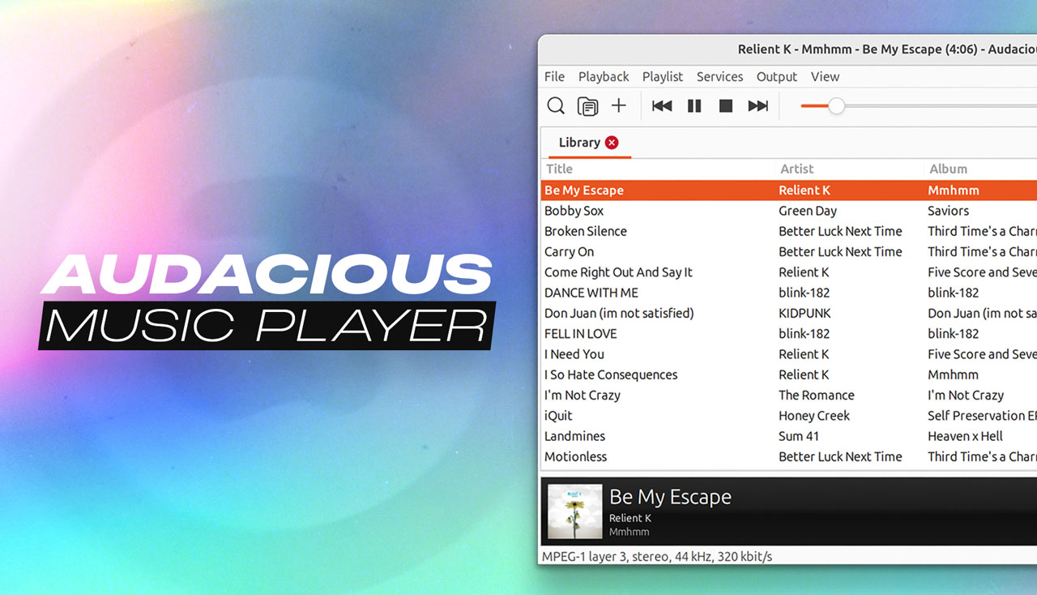Stop playback
The image size is (1037, 595).
(726, 105)
